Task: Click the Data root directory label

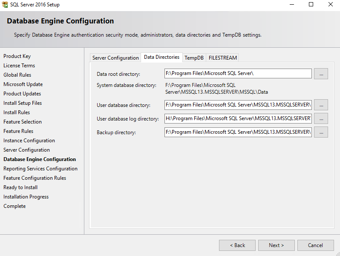Action: 118,74
